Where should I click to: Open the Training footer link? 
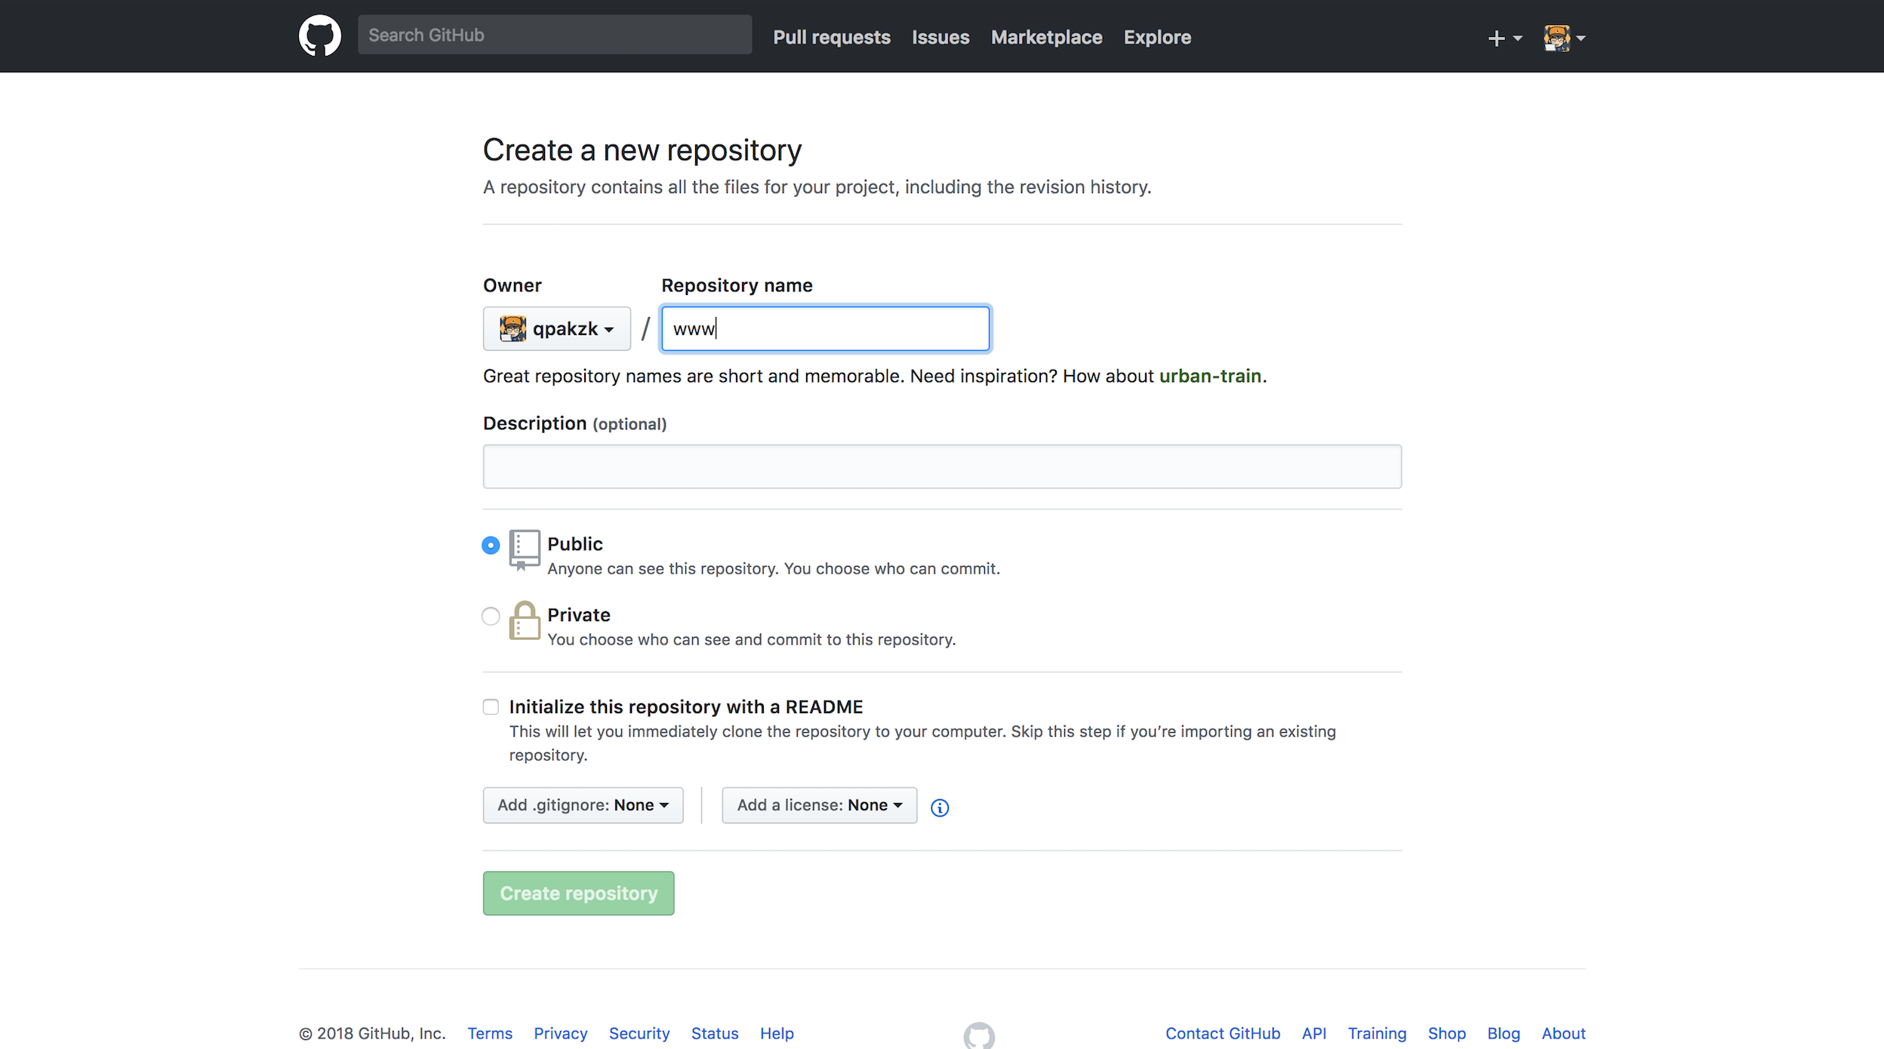1377,1033
